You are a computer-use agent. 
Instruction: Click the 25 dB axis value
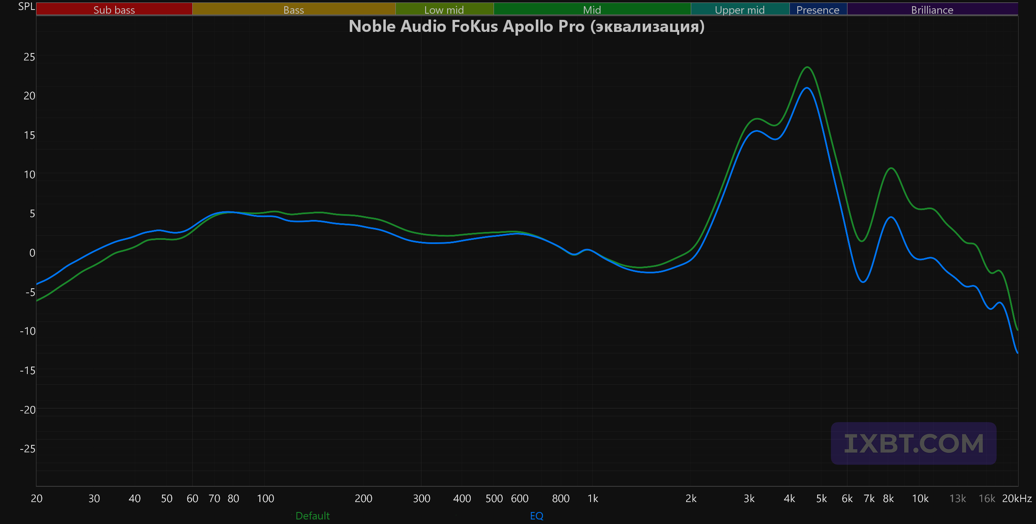[29, 57]
